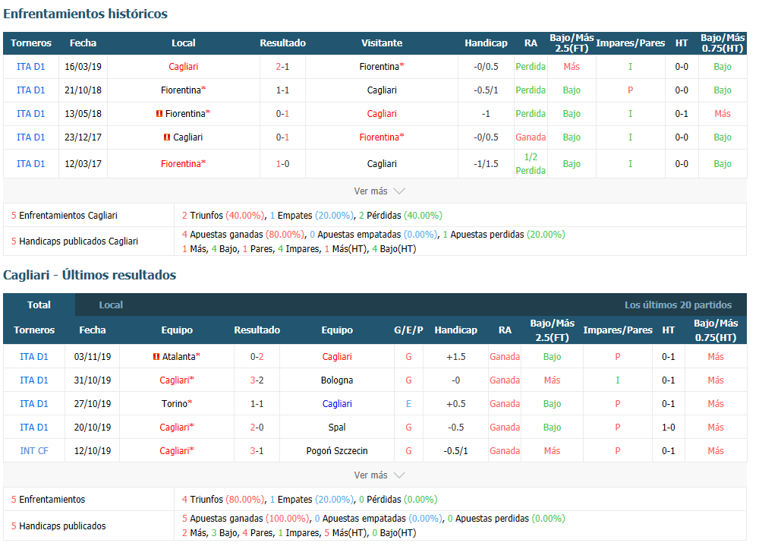The width and height of the screenshot is (759, 546).
Task: Click handicap +1.5 in Atalanta row
Action: click(x=456, y=357)
